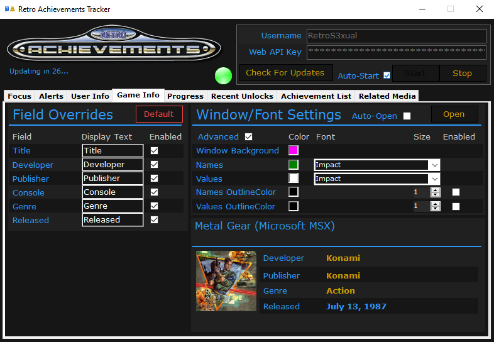Click the 'Updating in 26...' status text
Image resolution: width=494 pixels, height=342 pixels.
click(x=39, y=71)
